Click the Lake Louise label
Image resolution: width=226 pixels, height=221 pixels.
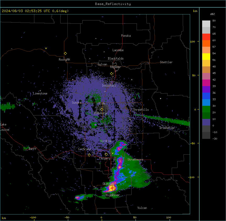click(5, 127)
